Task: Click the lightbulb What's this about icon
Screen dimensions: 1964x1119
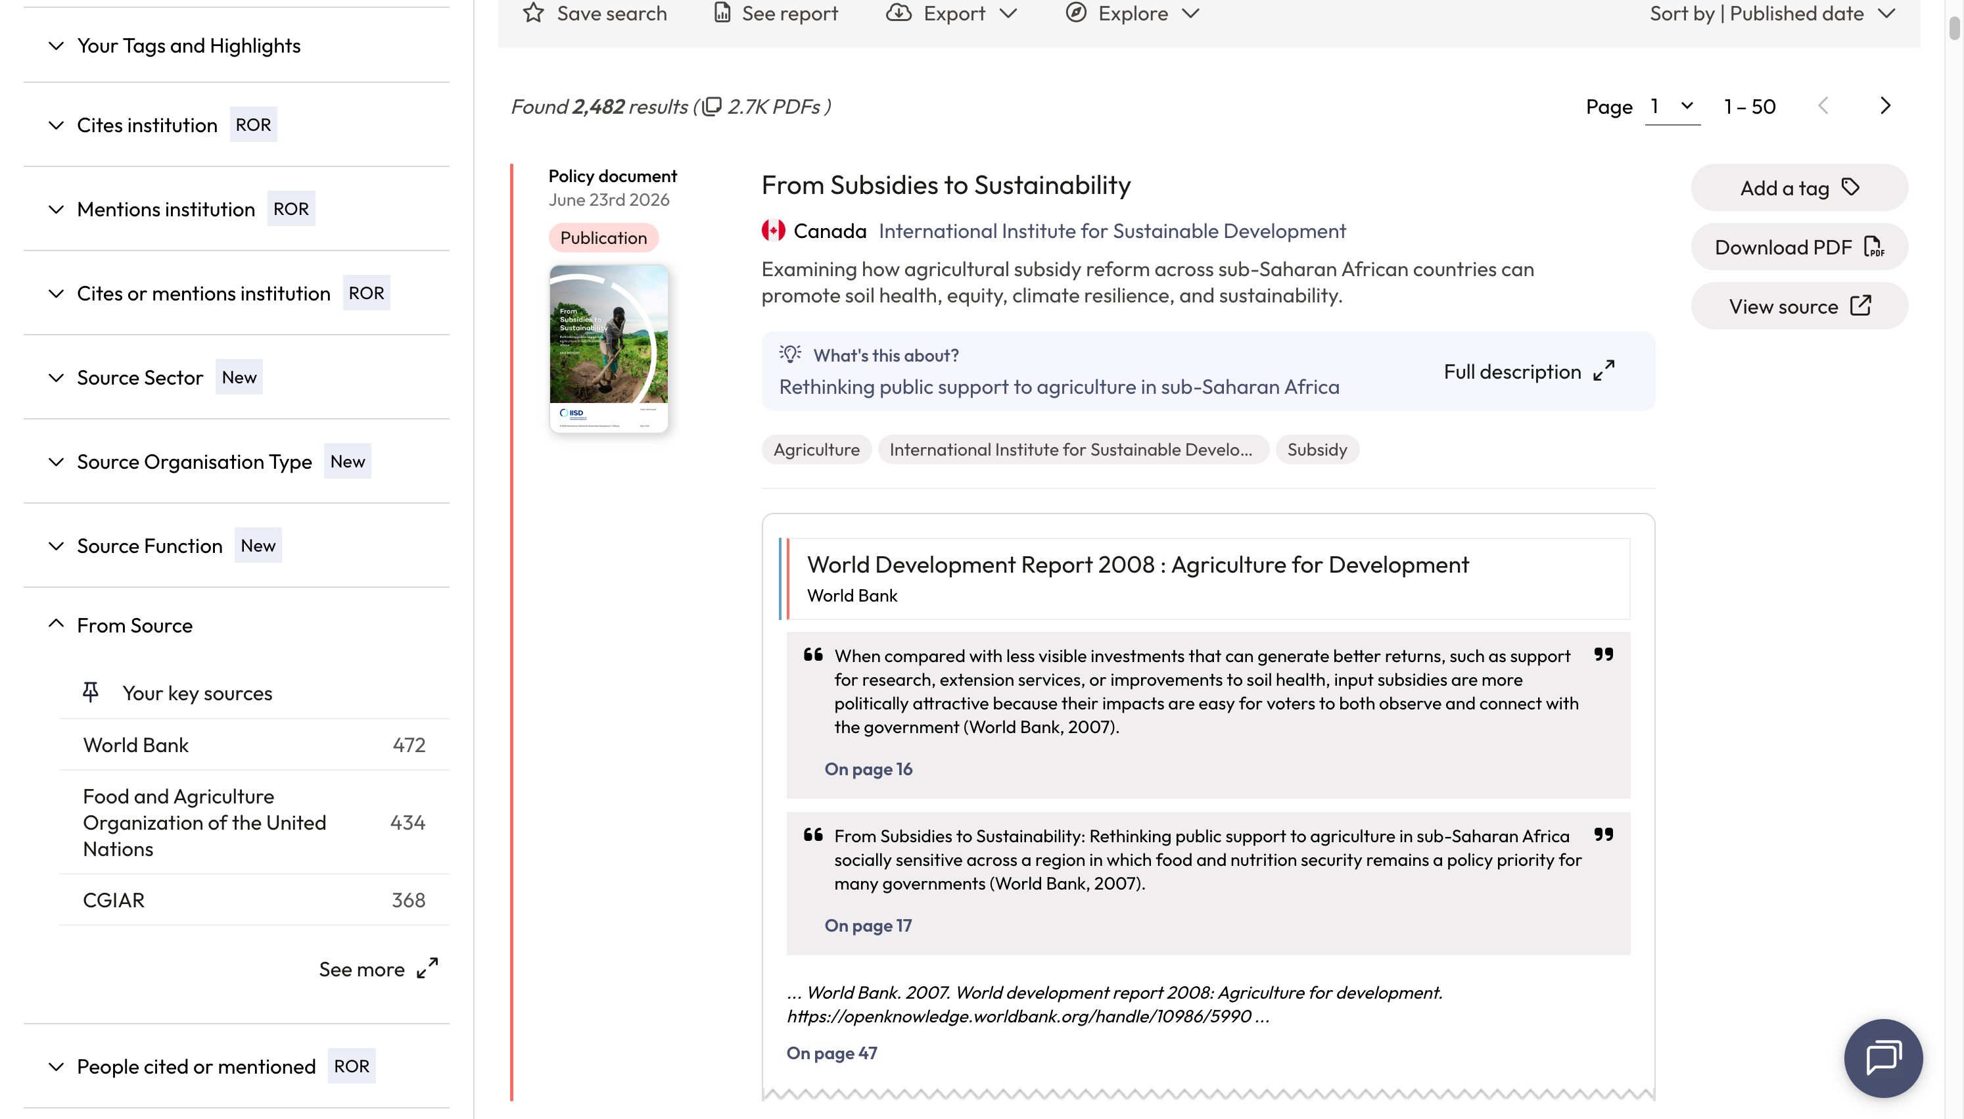Action: point(790,354)
